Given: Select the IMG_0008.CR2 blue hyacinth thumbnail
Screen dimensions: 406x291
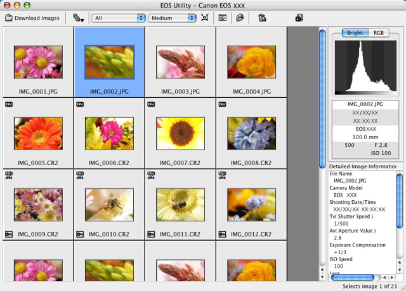Looking at the screenshot, I should (252, 133).
